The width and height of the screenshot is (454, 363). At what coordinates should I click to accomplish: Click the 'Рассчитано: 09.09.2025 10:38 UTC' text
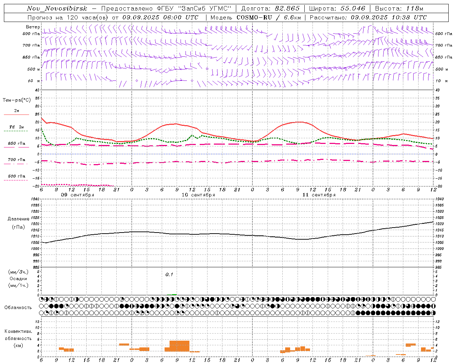coord(368,17)
